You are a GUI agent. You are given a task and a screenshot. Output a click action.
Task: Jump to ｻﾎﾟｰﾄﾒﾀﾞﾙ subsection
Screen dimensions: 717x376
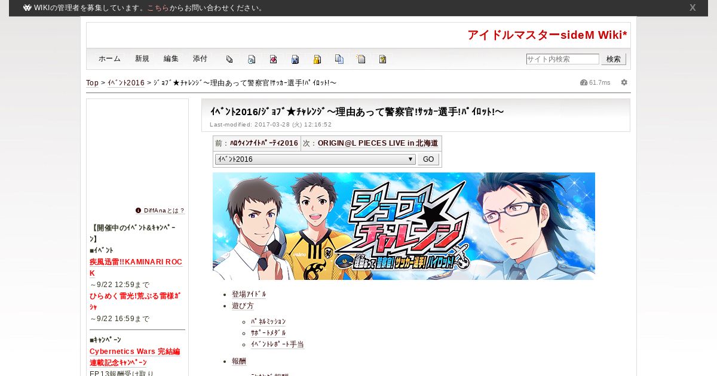click(x=268, y=333)
